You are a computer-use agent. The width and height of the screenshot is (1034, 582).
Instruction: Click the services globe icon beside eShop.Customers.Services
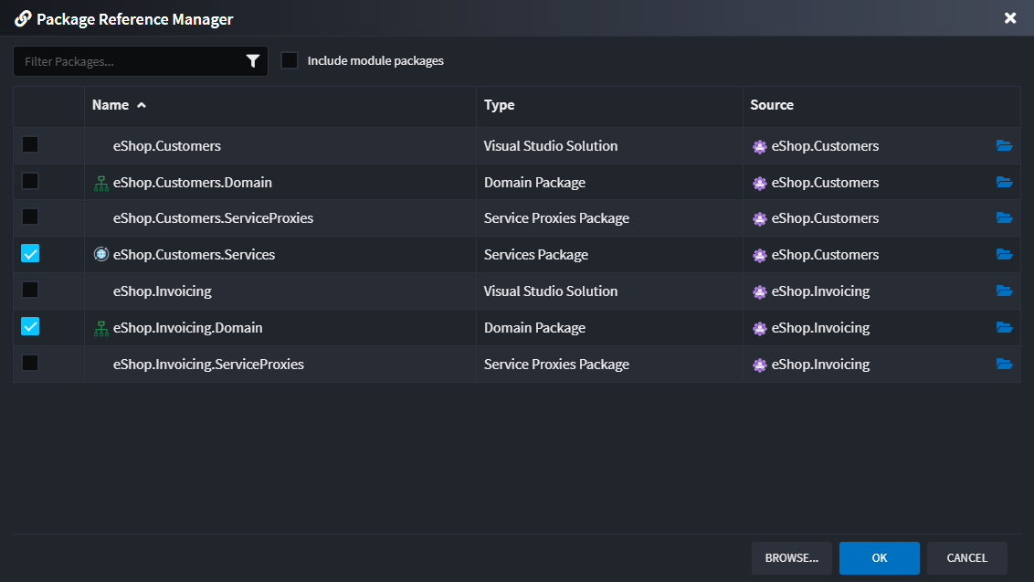(100, 254)
